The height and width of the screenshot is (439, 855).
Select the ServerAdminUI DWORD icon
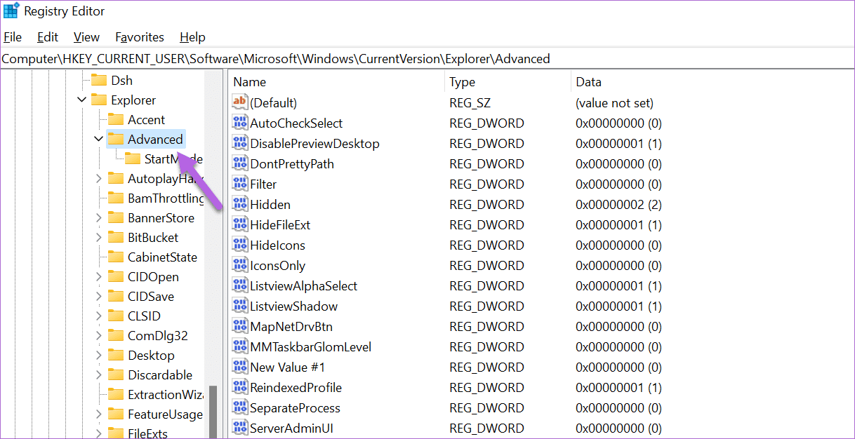pyautogui.click(x=240, y=428)
